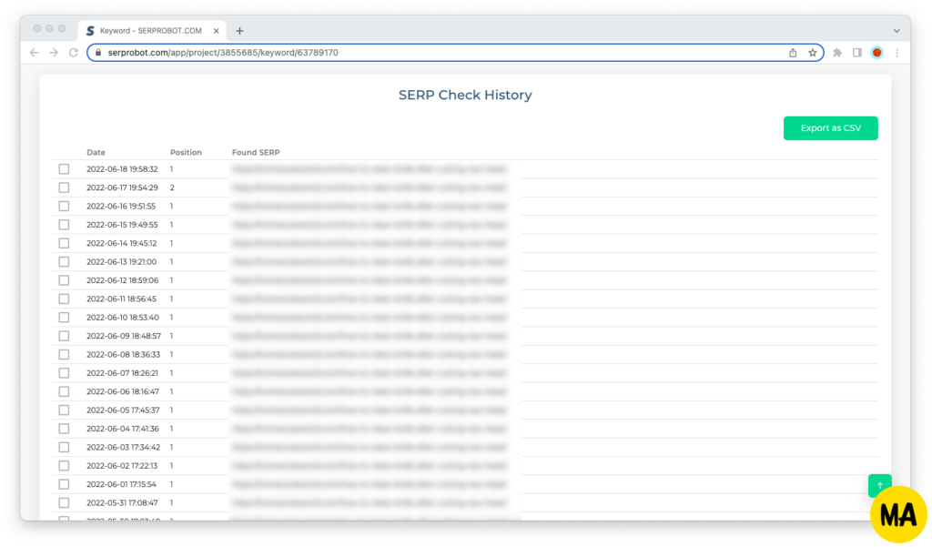
Task: Tick the 2022-06-08 18:36:33 checkbox
Action: coord(65,355)
